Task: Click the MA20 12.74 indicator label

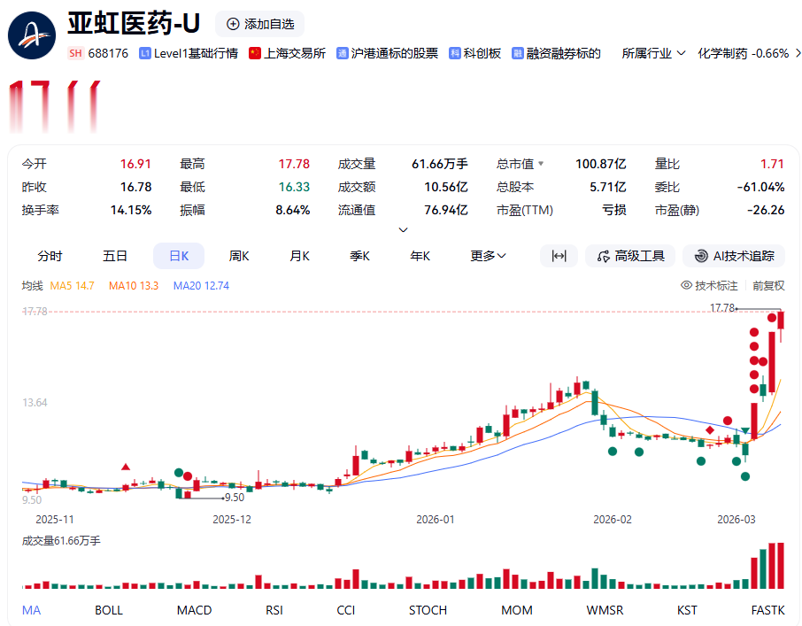Action: point(201,285)
